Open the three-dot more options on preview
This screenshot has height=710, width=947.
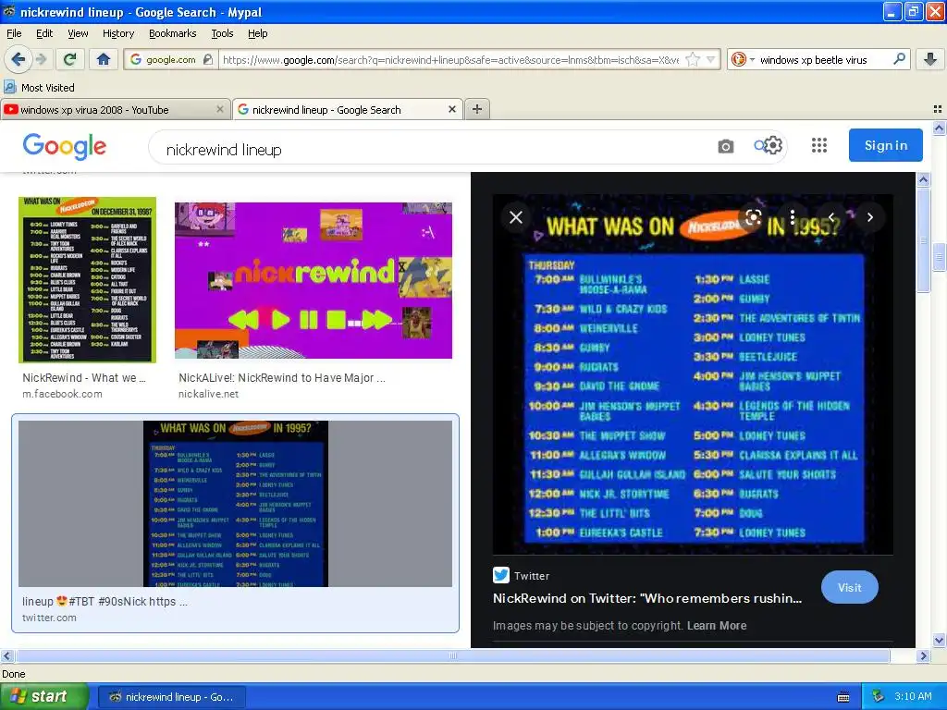pos(792,217)
